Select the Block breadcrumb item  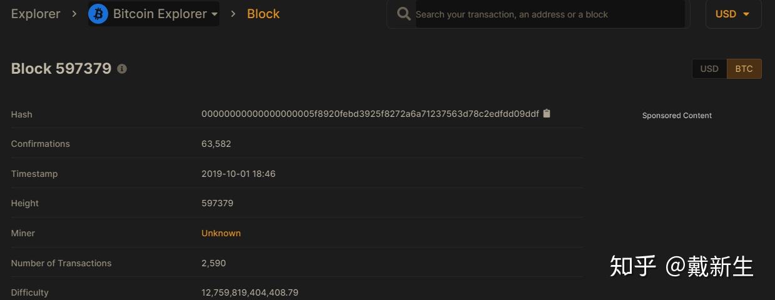263,14
